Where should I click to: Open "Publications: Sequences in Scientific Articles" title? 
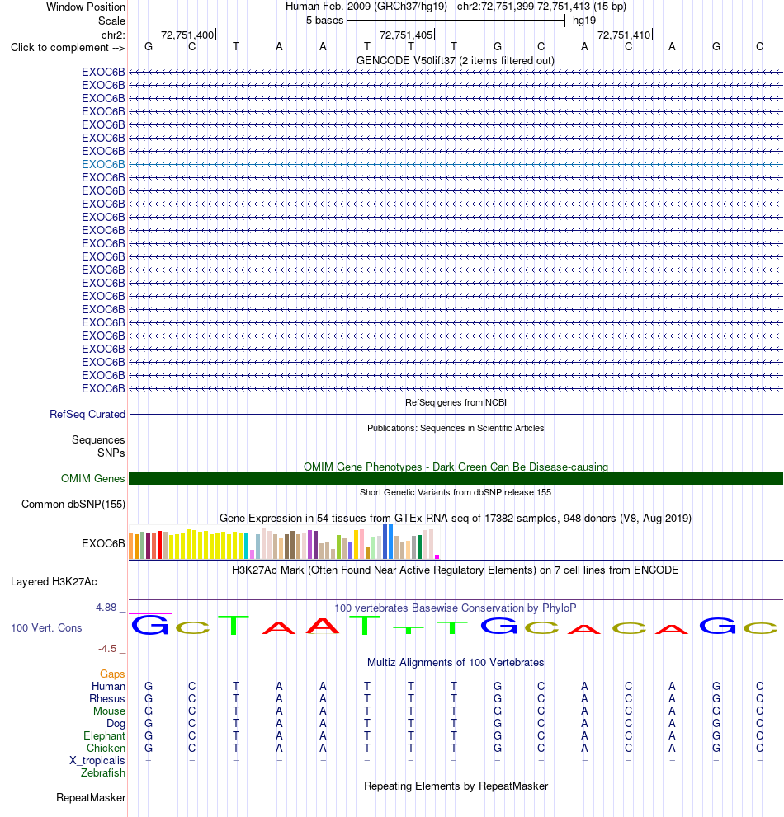click(456, 428)
